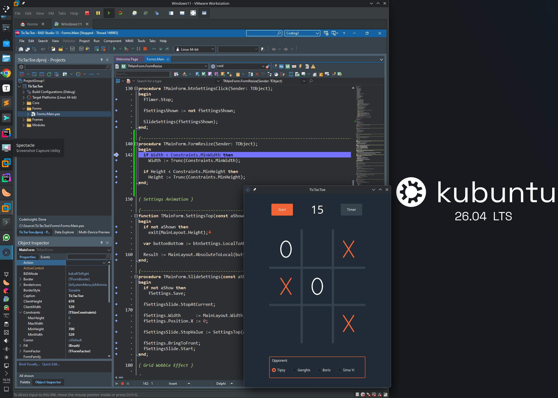Click the OVL overload icon
This screenshot has height=398, width=558.
[294, 66]
